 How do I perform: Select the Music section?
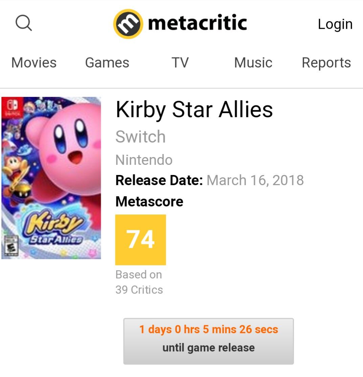point(253,63)
